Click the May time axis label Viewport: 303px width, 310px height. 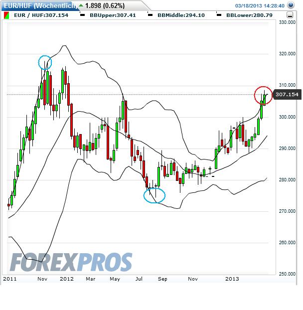pyautogui.click(x=115, y=279)
